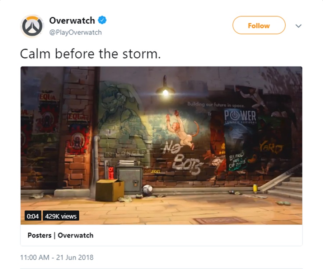Image resolution: width=323 pixels, height=269 pixels.
Task: Click the blue verified badge checkmark
Action: point(102,20)
